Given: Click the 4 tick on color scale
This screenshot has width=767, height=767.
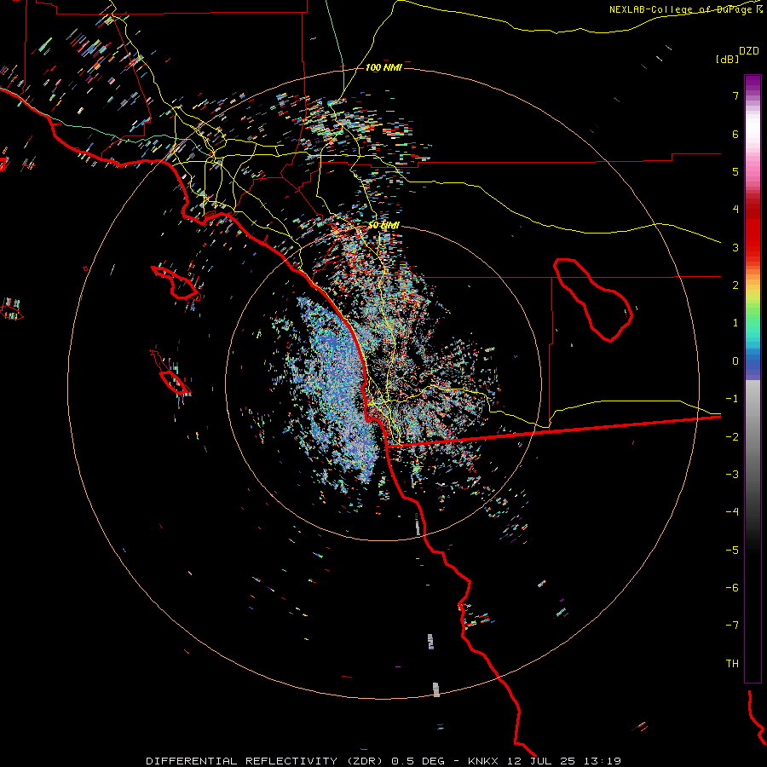Looking at the screenshot, I should 735,210.
